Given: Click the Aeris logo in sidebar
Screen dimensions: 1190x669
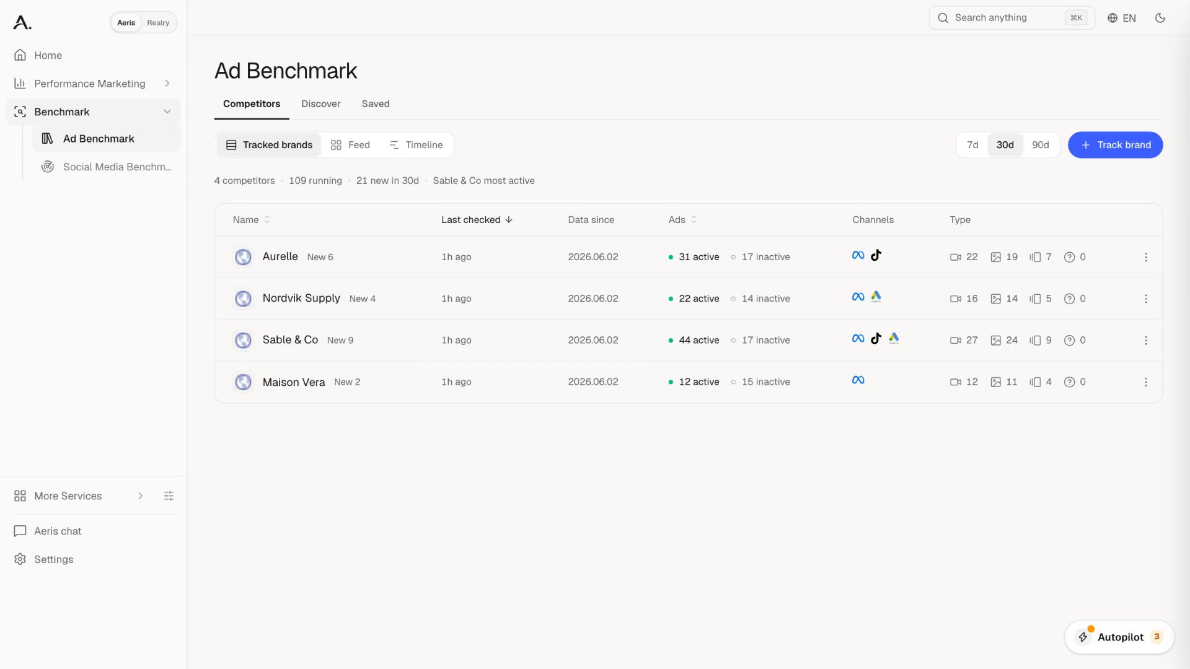Looking at the screenshot, I should (22, 22).
